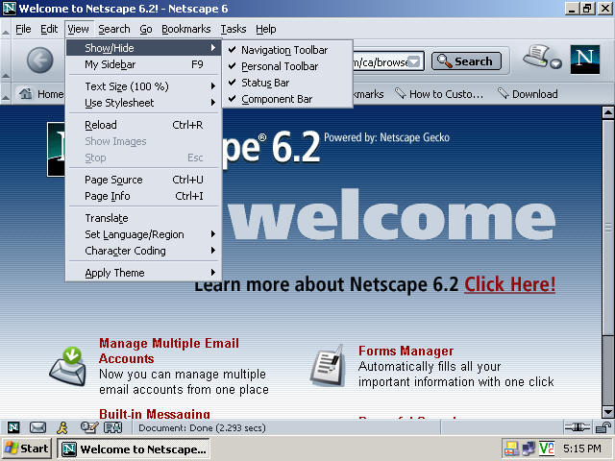
Task: Open the URL bar history dropdown arrow
Action: click(414, 61)
